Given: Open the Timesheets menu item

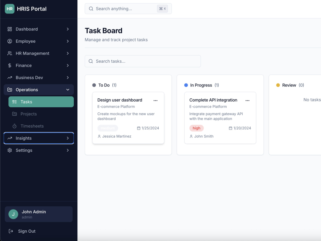Looking at the screenshot, I should coord(41,126).
